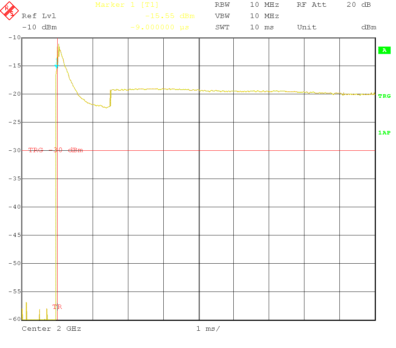The width and height of the screenshot is (396, 348).
Task: Click the green A screen indicator
Action: click(384, 50)
